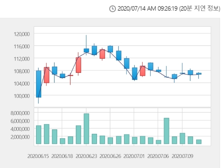Click the tallest volume bar at 2020.06.23
Viewport: 223px width, 168px height.
pos(86,129)
